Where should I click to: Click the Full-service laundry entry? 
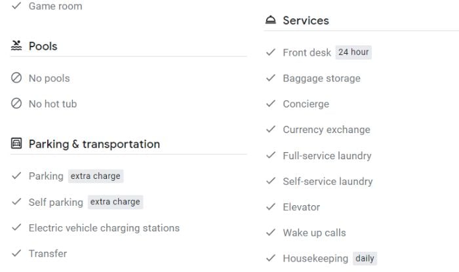(x=327, y=155)
